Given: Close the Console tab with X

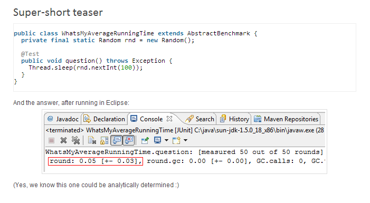Looking at the screenshot, I should (x=169, y=119).
